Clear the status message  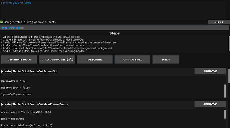tap(219, 22)
